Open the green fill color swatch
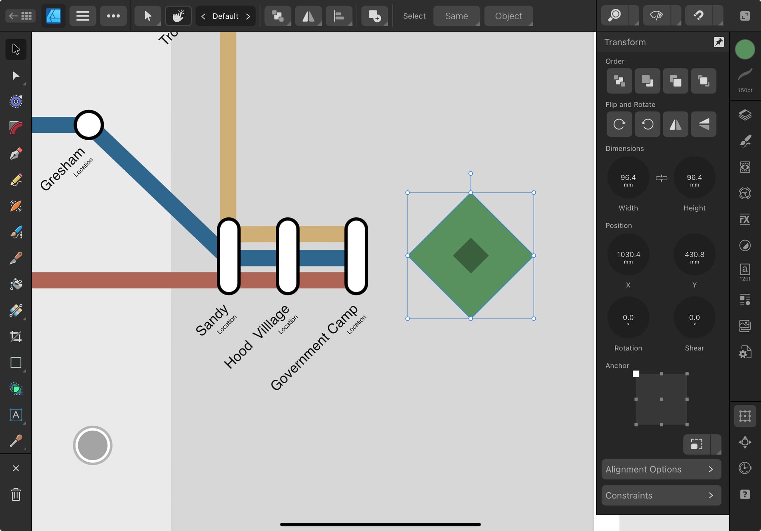 click(x=745, y=49)
